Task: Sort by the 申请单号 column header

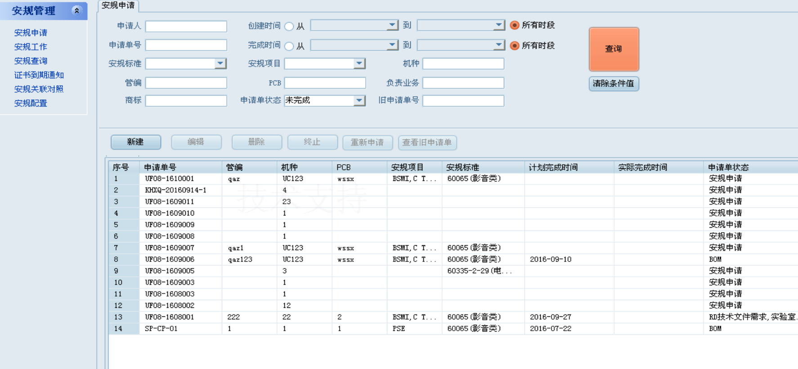Action: [x=181, y=167]
